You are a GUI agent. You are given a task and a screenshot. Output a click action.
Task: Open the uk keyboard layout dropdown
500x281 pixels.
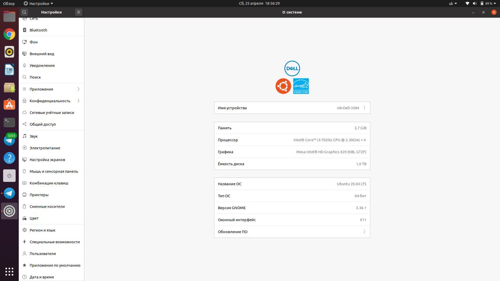[x=453, y=4]
